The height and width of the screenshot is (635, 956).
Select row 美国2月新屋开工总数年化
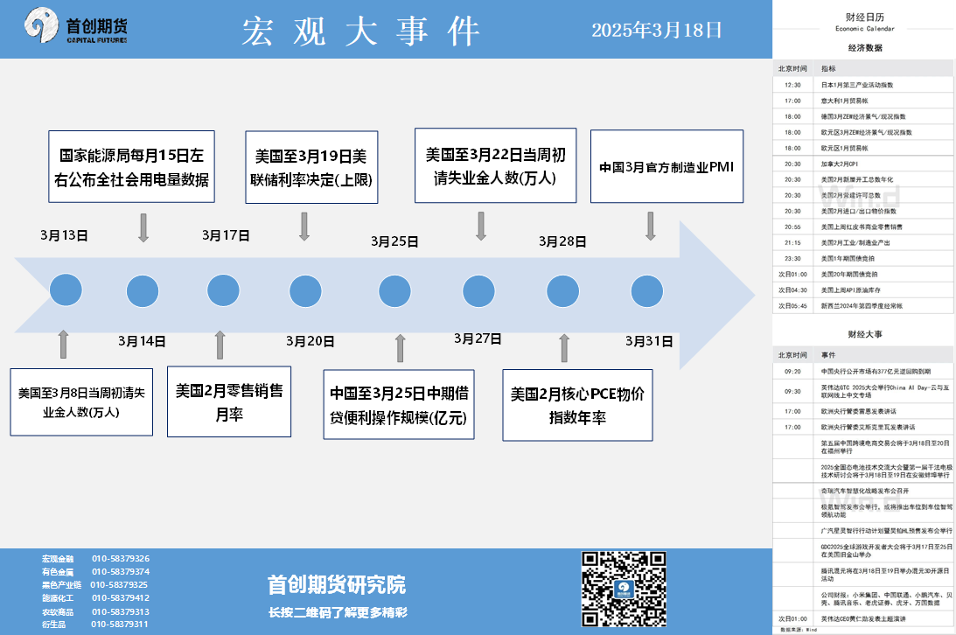[x=863, y=180]
